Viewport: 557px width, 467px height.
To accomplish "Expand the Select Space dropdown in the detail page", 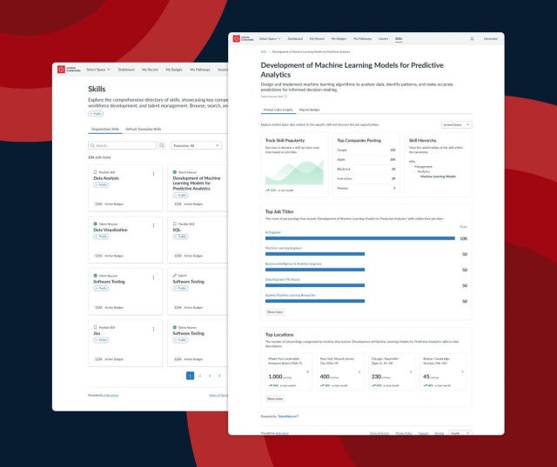I will point(269,39).
